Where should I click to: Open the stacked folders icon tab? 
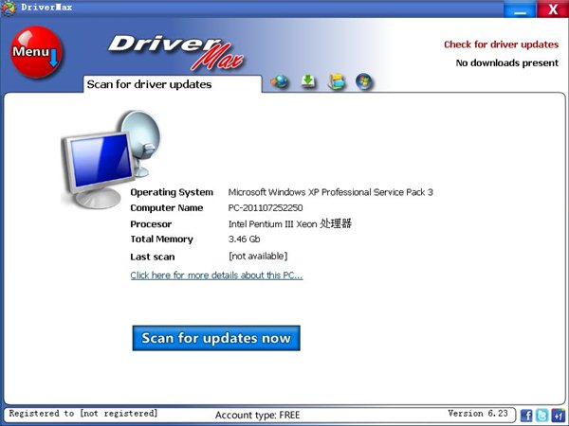pos(336,81)
